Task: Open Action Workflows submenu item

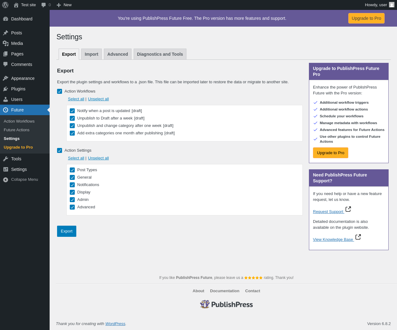Action: click(19, 121)
